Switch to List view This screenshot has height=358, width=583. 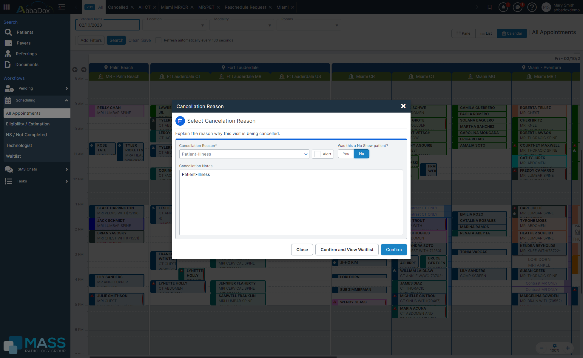click(x=486, y=33)
